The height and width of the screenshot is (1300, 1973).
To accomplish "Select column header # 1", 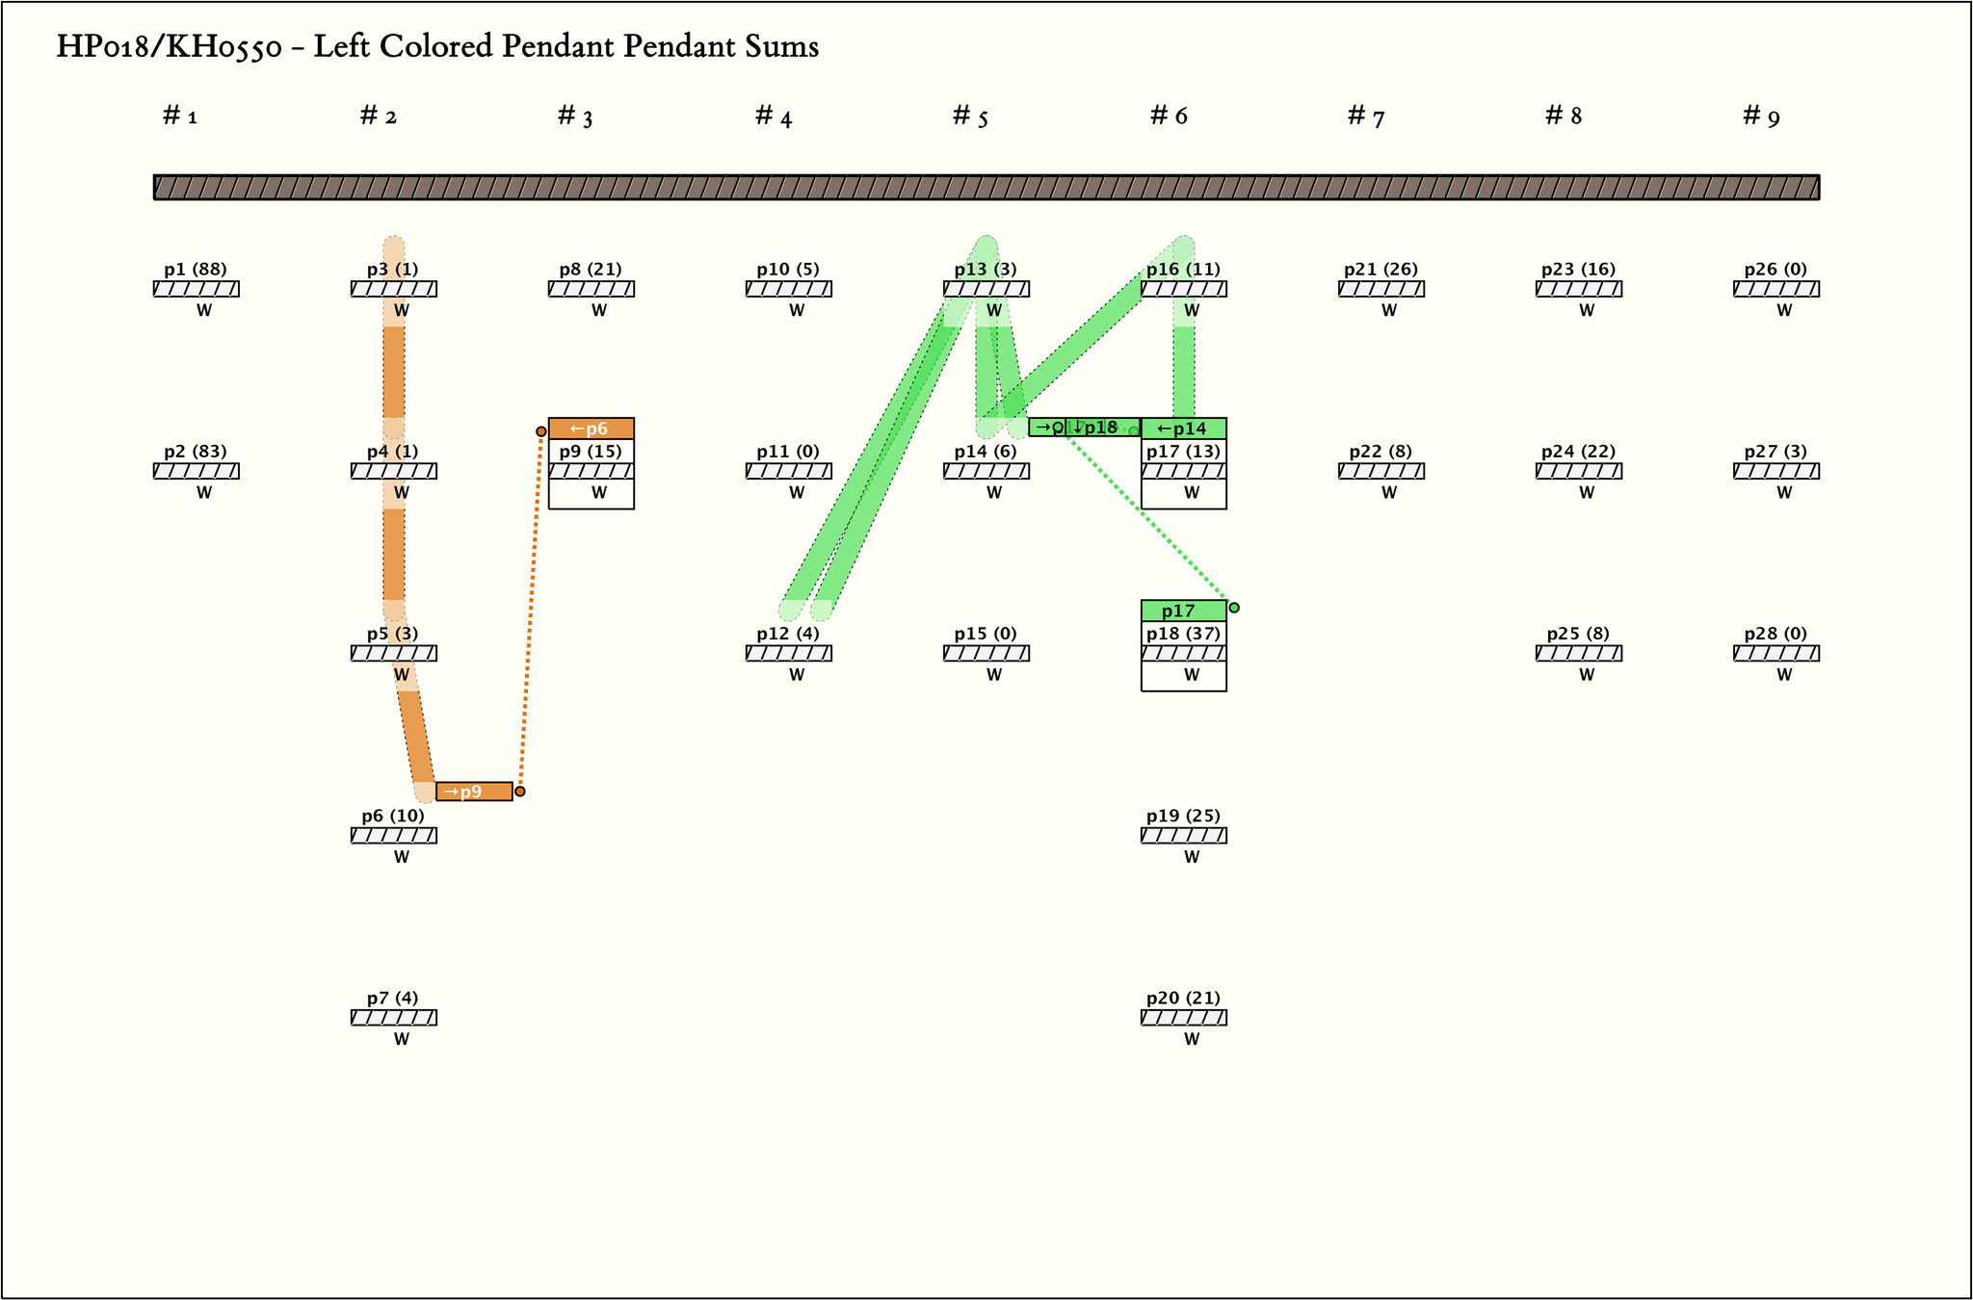I will point(180,117).
